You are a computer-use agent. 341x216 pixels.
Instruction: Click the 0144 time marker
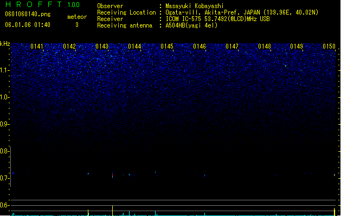134,46
